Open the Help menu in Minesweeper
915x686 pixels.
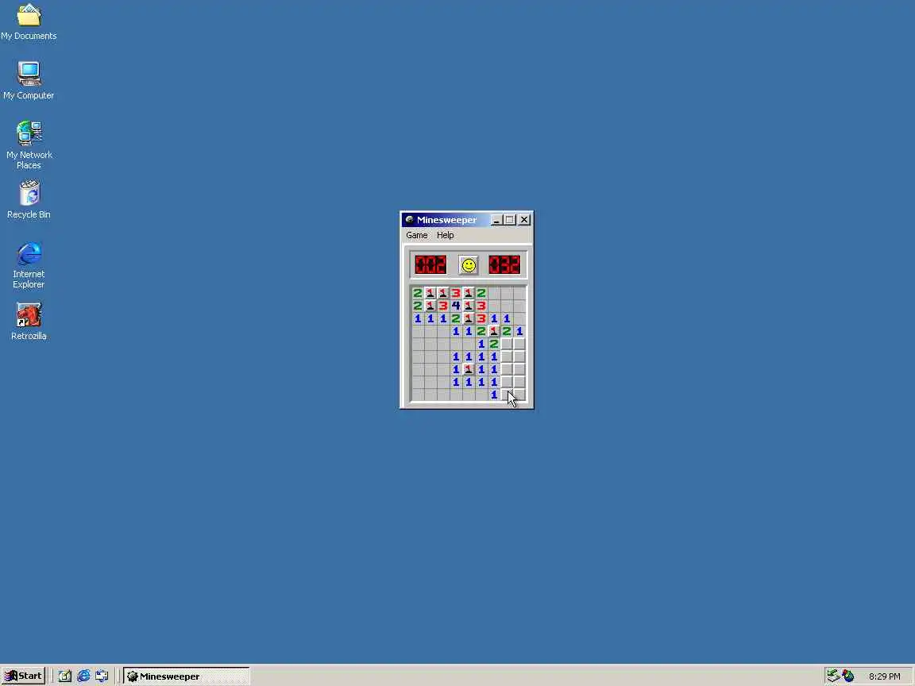coord(446,235)
